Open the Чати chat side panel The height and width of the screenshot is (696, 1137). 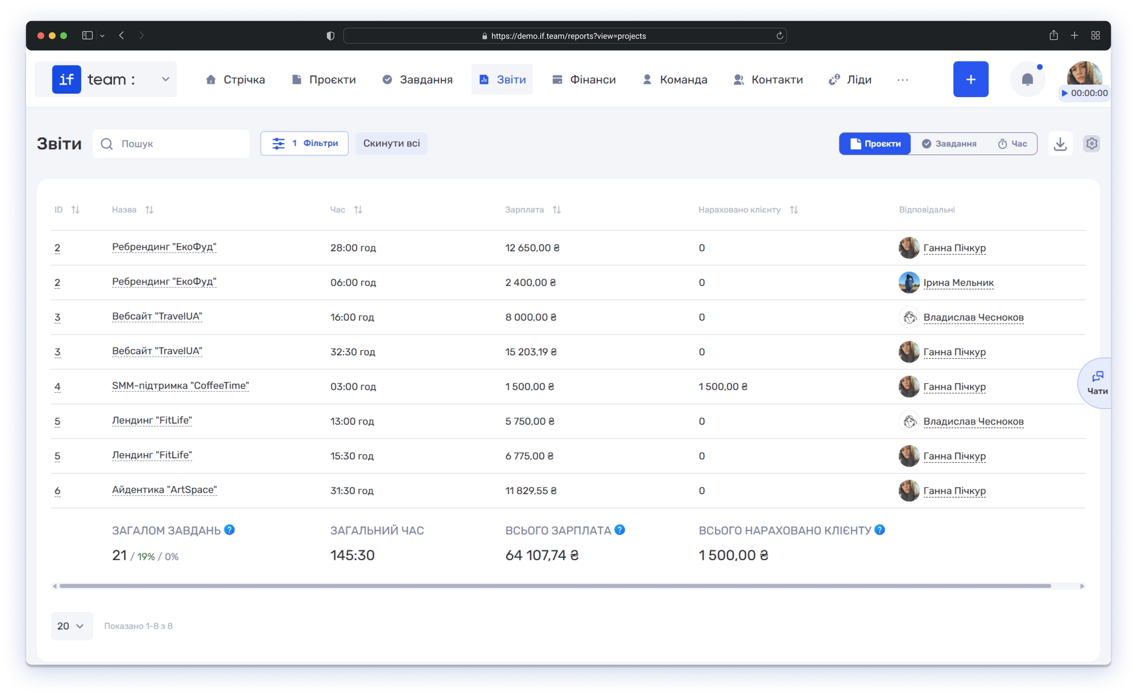point(1096,383)
